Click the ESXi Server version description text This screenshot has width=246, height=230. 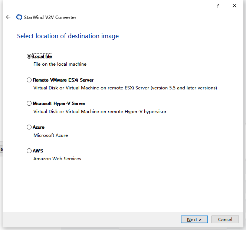click(125, 88)
